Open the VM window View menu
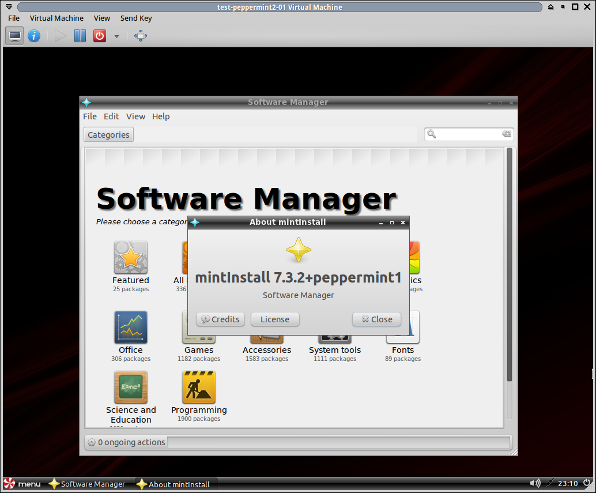Screen dimensions: 596x493 (x=102, y=18)
